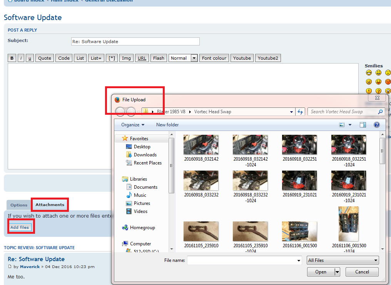Toggle italic text button
391x285 pixels.
click(21, 58)
